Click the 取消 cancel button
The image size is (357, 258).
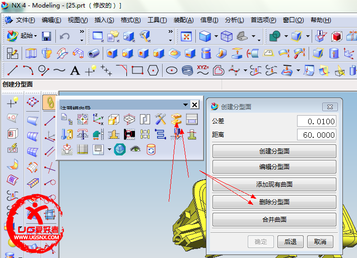[x=320, y=241]
